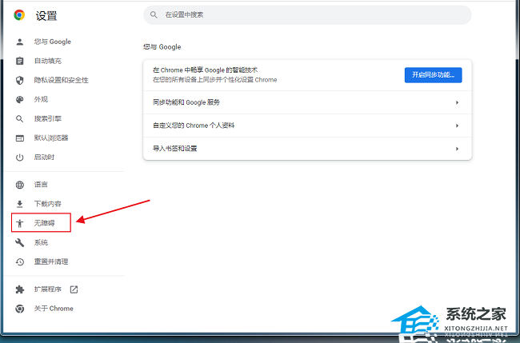Open 导入书签和设置 row

click(307, 149)
